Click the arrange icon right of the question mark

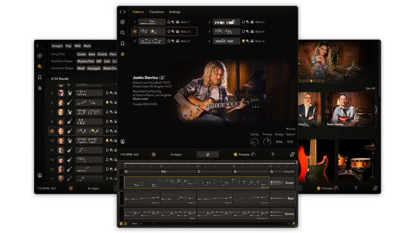[292, 154]
